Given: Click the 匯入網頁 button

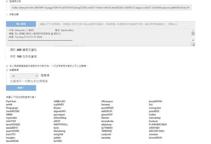Looking at the screenshot, I should pyautogui.click(x=21, y=24).
